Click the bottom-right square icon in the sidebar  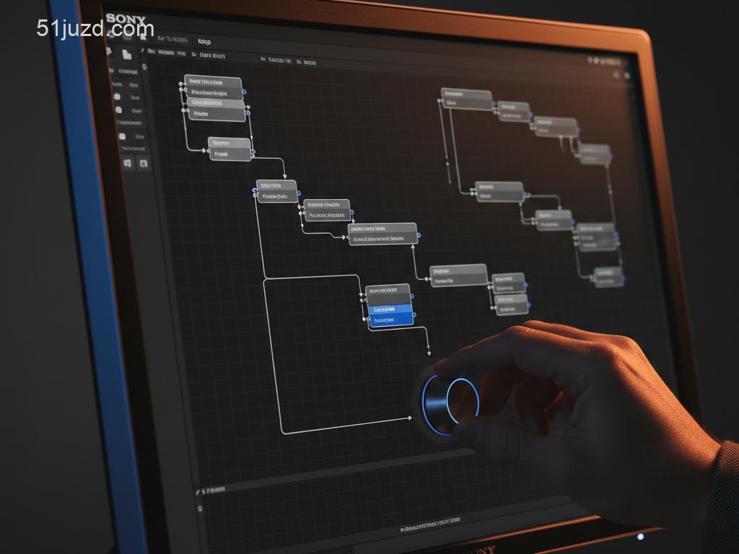[x=143, y=164]
